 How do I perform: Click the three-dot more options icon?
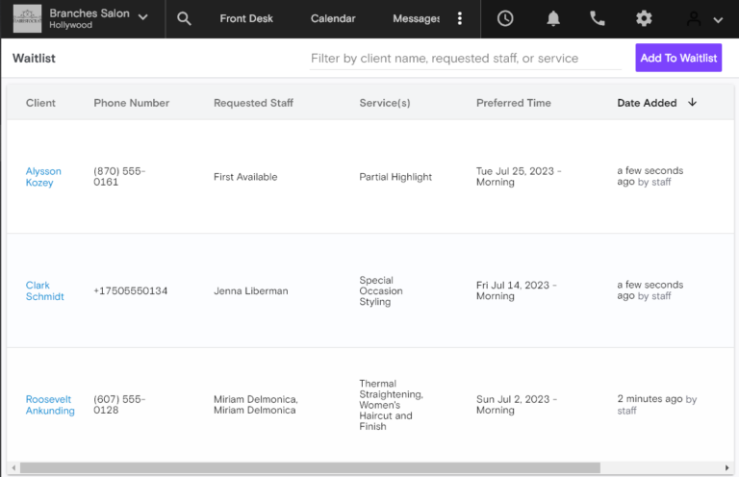[x=460, y=19]
